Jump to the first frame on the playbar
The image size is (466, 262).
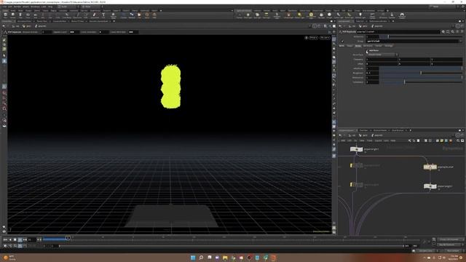[5, 239]
